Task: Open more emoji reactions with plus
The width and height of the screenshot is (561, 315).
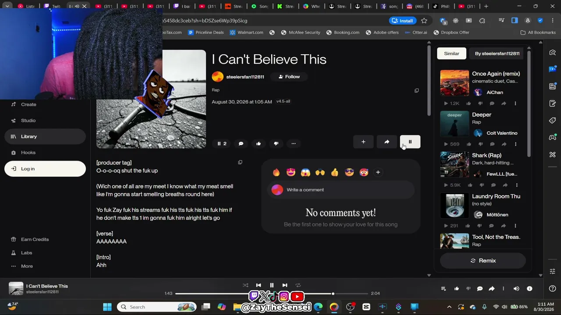Action: click(378, 172)
